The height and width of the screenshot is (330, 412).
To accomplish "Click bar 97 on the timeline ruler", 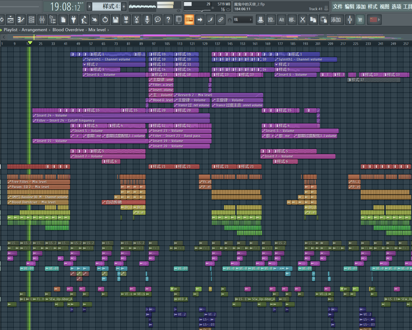I will [154, 44].
